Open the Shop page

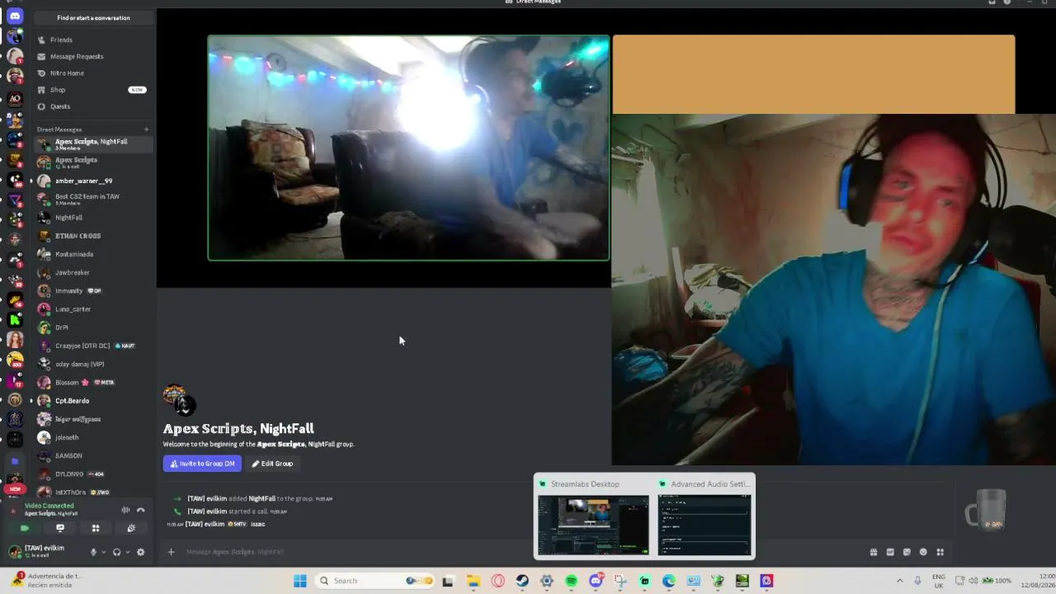click(x=92, y=89)
